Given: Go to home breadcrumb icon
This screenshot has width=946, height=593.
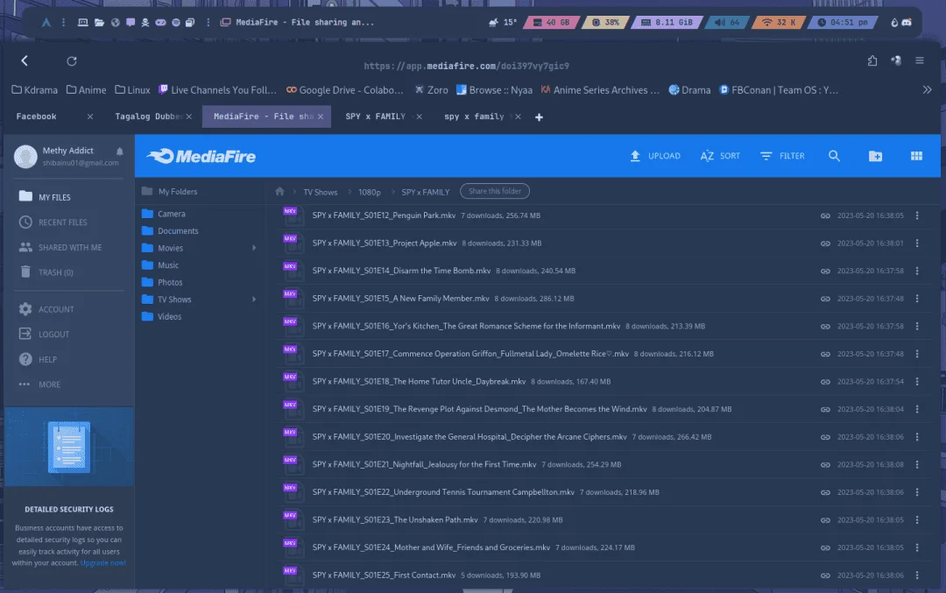Looking at the screenshot, I should (x=279, y=191).
